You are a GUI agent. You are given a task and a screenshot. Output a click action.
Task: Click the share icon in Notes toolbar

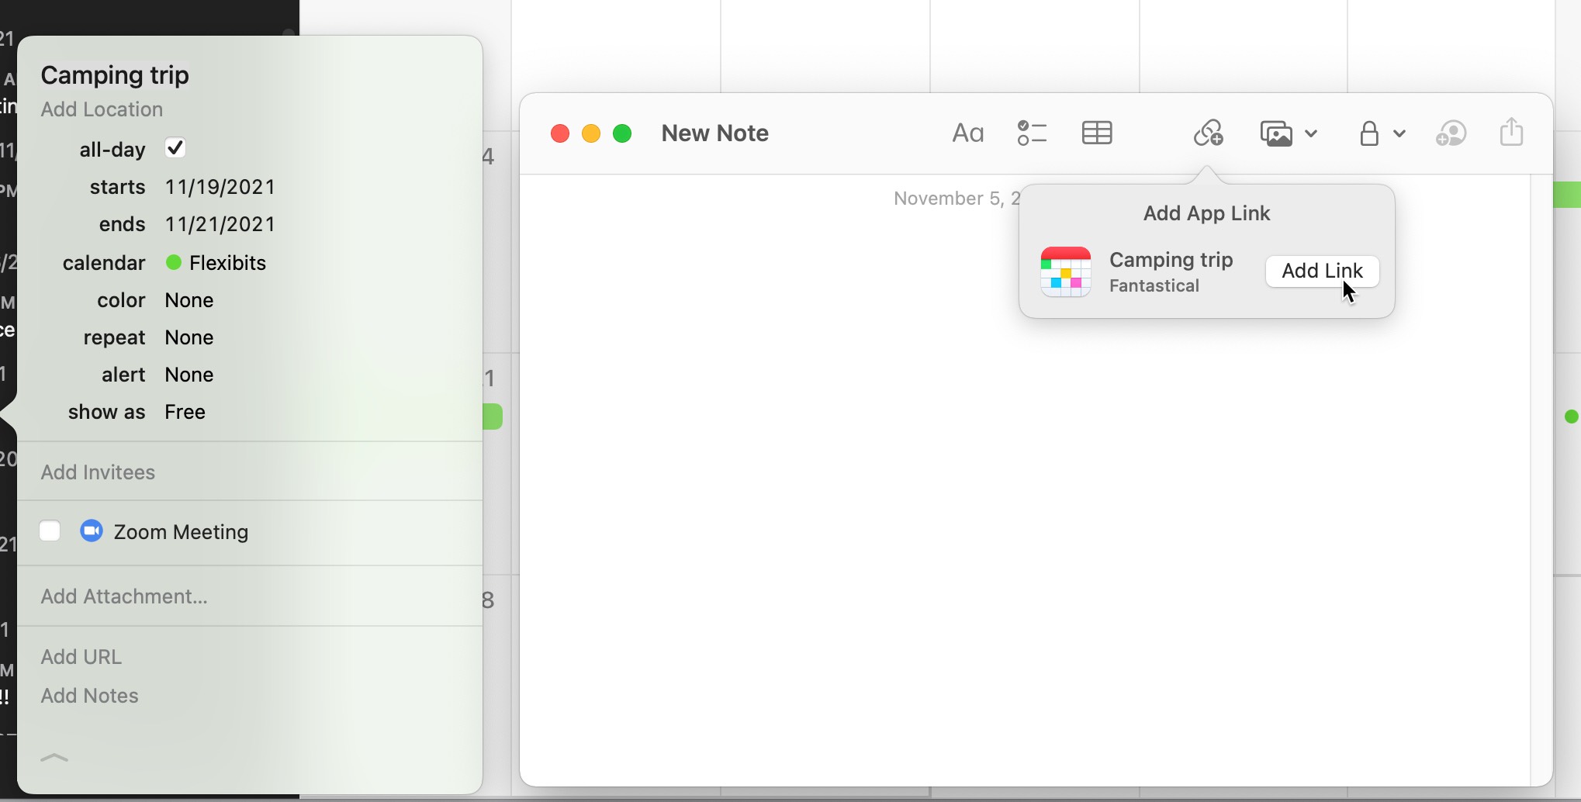[x=1511, y=132]
